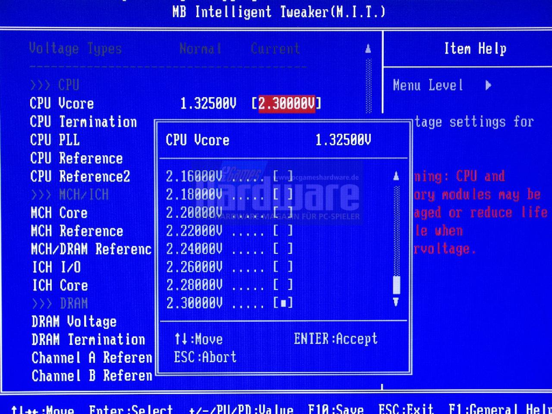Select the 2.18000V voltage option
This screenshot has height=414, width=552.
pyautogui.click(x=229, y=194)
